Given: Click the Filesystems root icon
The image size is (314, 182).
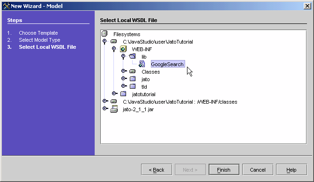Looking at the screenshot, I should (105, 34).
